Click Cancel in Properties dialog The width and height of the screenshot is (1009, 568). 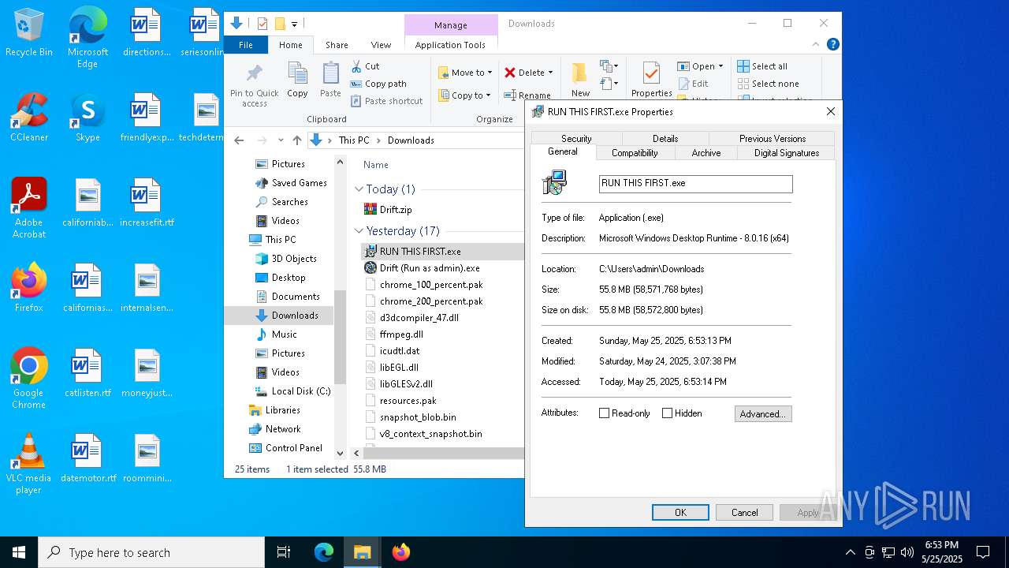pyautogui.click(x=744, y=512)
